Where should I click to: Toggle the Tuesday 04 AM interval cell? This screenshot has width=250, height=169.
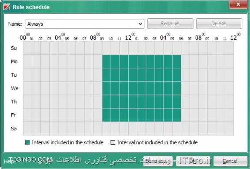[x=63, y=75]
